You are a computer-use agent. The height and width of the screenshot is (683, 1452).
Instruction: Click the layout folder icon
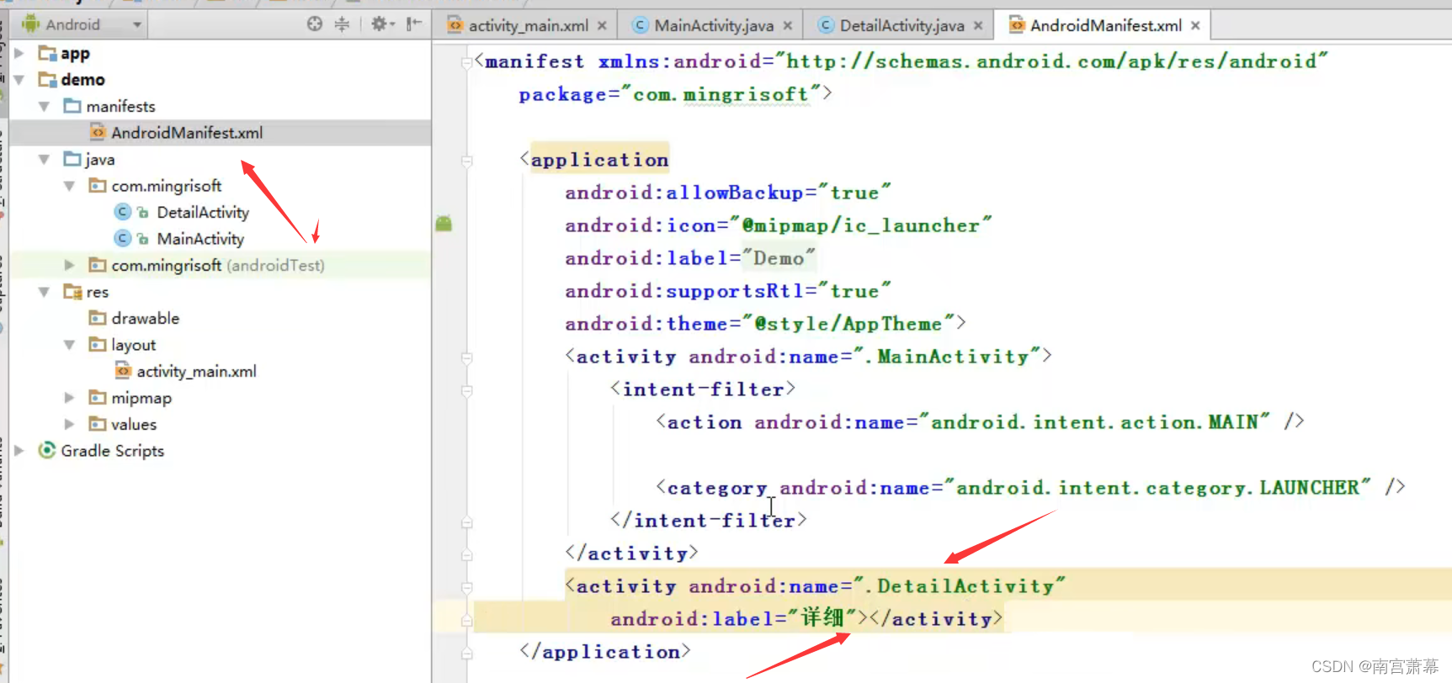(98, 345)
